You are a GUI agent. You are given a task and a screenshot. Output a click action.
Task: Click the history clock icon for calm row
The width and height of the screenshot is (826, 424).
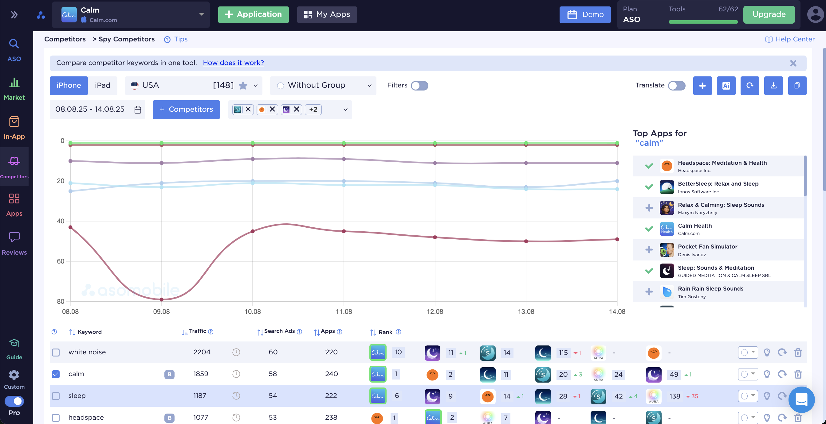click(236, 374)
